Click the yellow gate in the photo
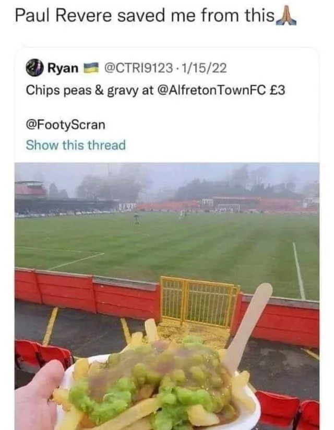 point(199,302)
